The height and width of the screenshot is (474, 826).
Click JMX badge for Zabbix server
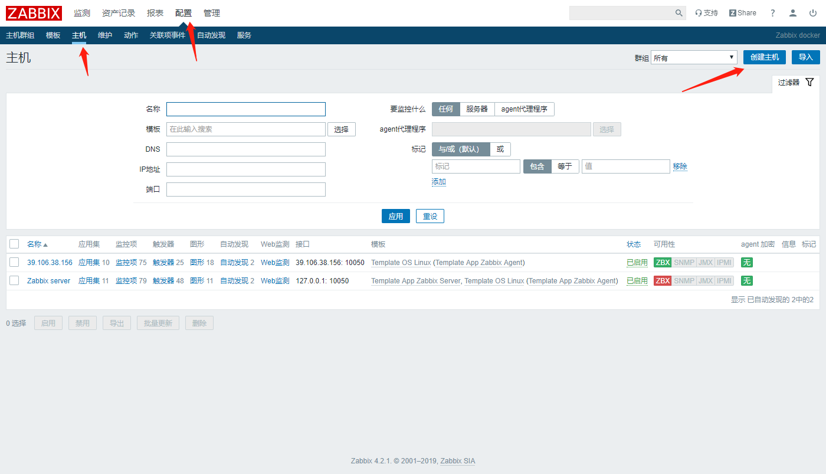click(x=705, y=281)
